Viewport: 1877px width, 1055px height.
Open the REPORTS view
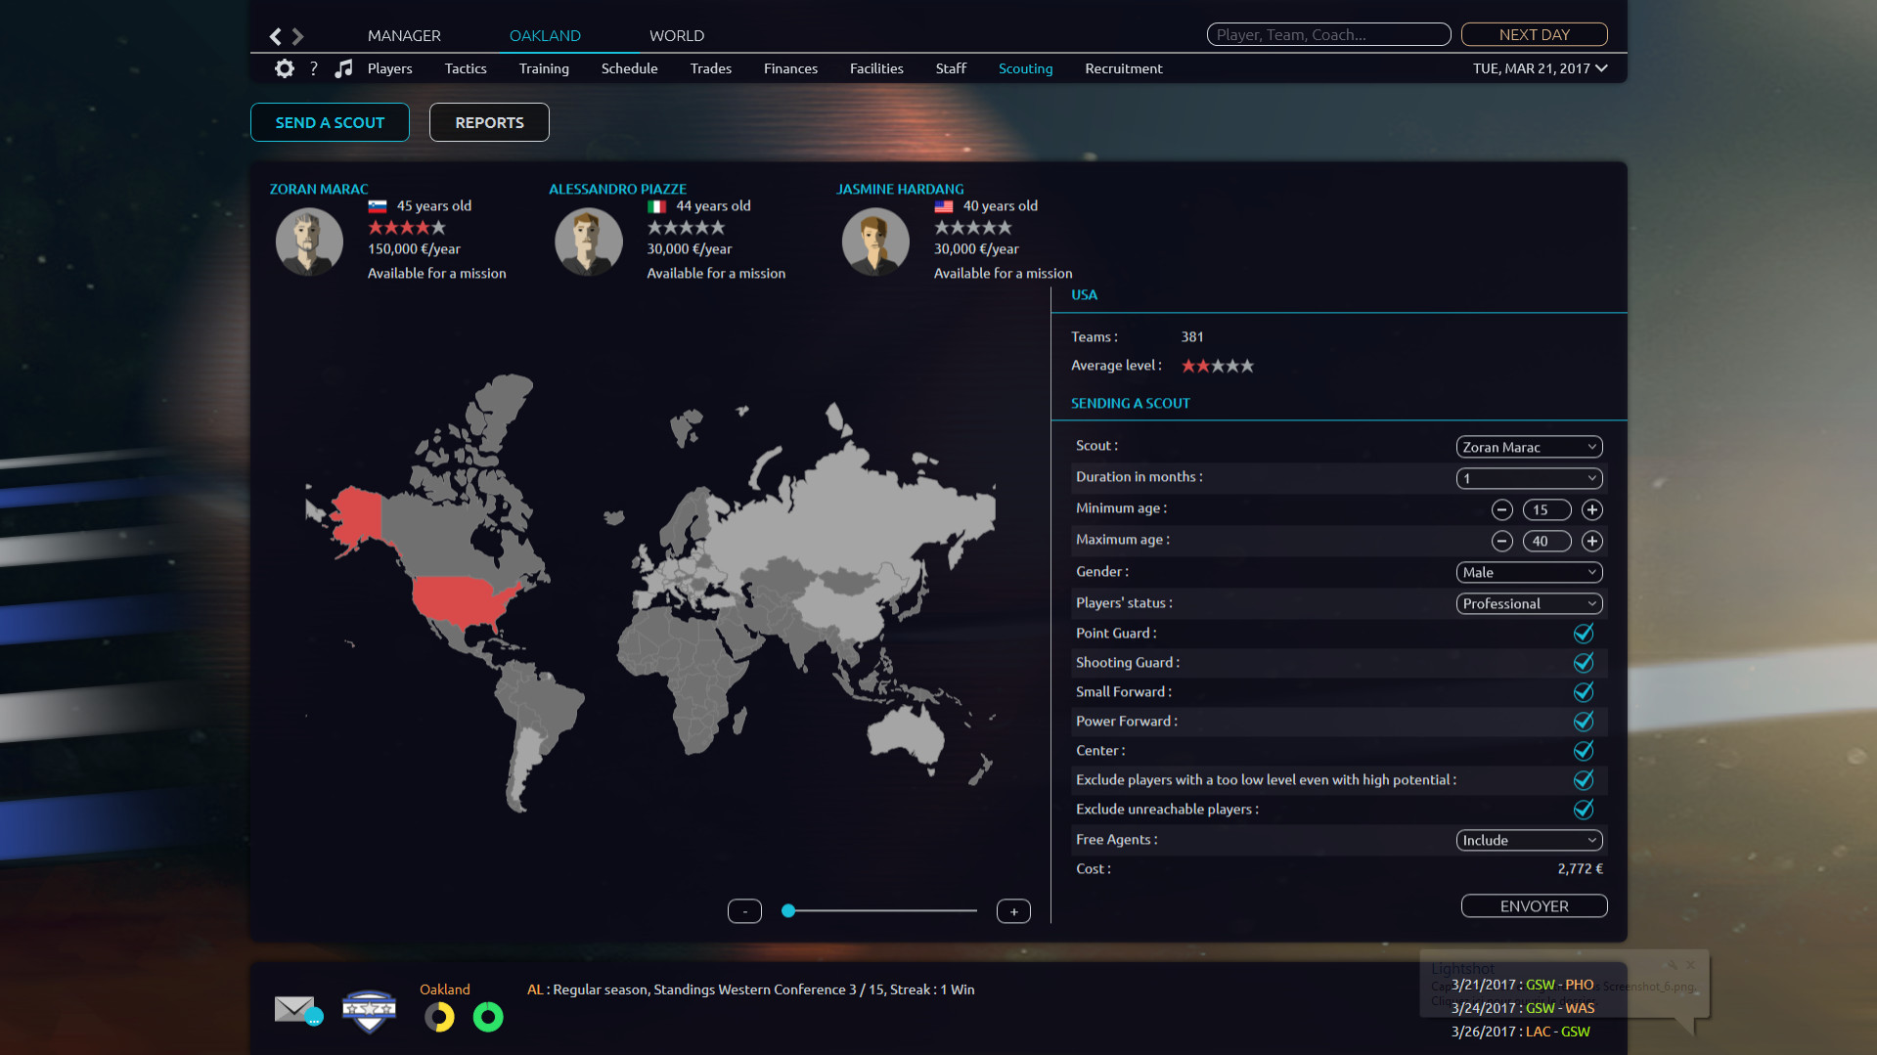(488, 122)
